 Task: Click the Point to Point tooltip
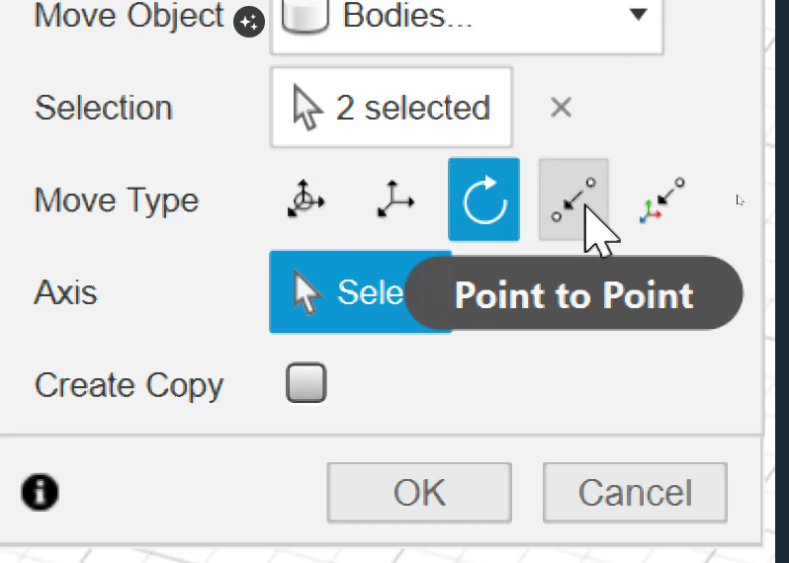[573, 293]
